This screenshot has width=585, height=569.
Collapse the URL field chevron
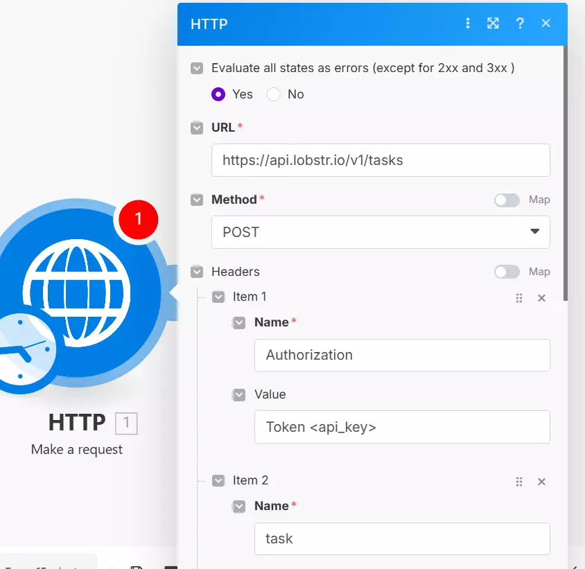(197, 128)
